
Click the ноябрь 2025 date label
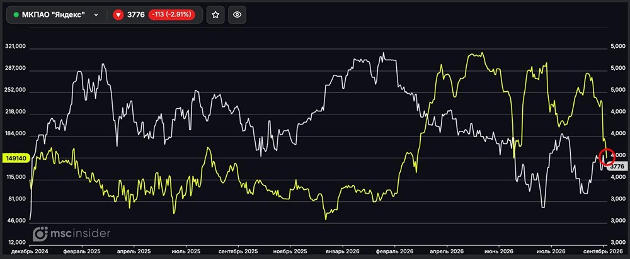click(290, 251)
